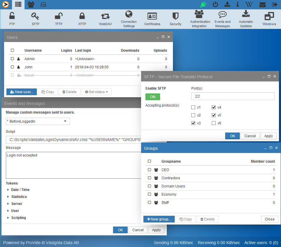This screenshot has width=281, height=247.
Task: Open the Security panel
Action: coord(175,19)
